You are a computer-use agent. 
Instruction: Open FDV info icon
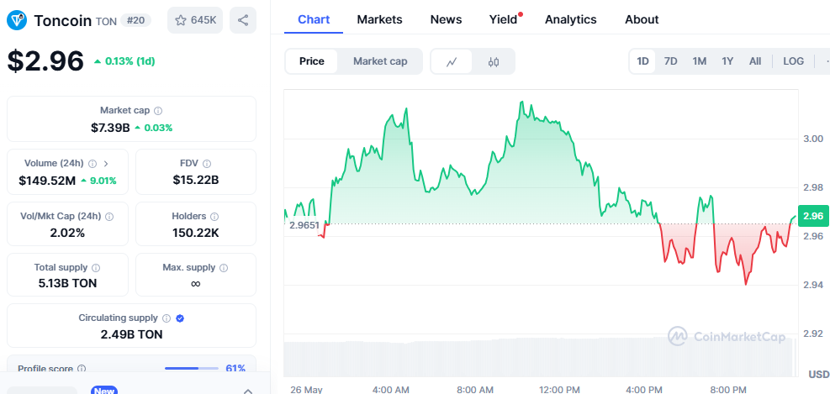point(207,164)
